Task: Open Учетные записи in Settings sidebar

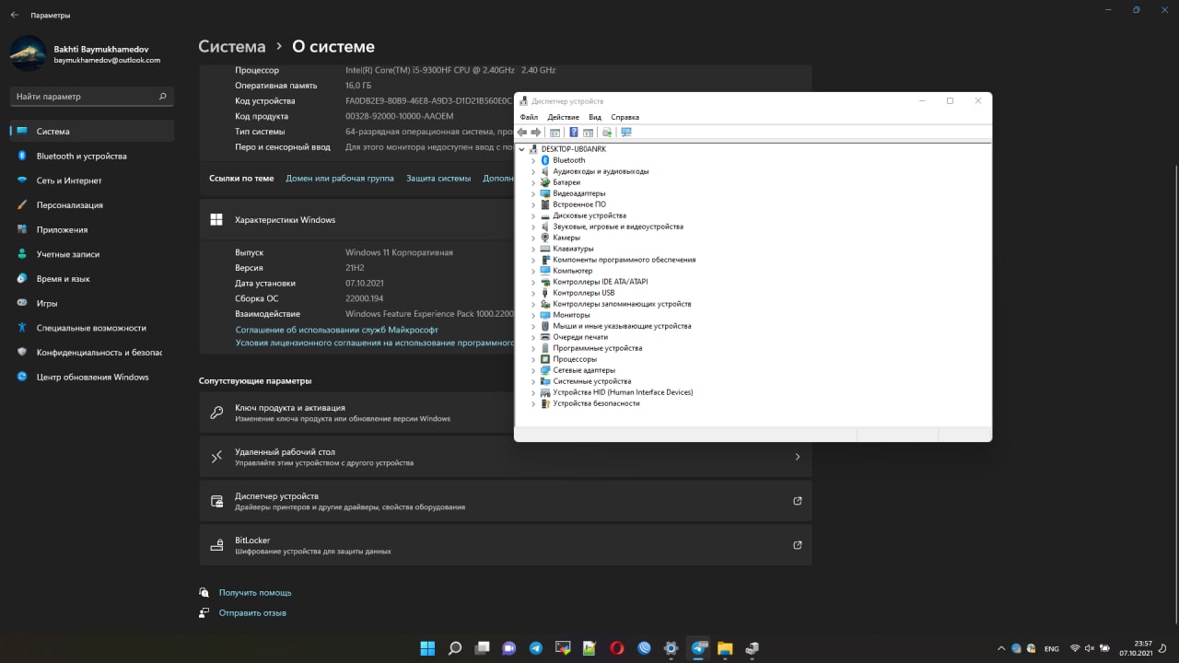Action: pos(92,254)
